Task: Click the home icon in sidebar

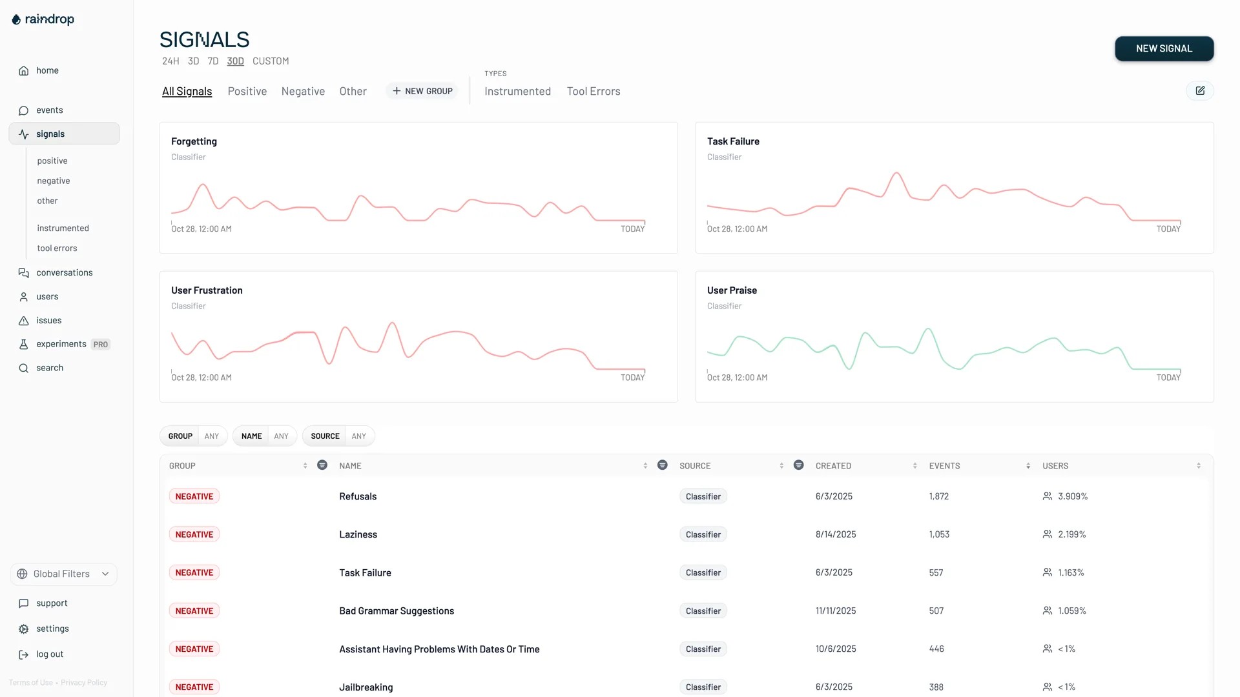Action: click(24, 71)
